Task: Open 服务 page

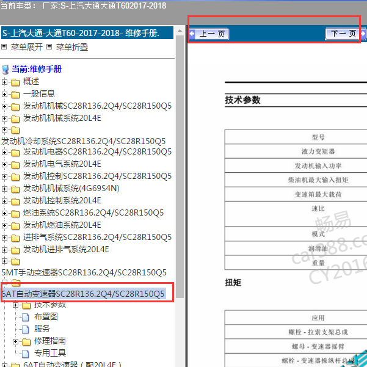Action: click(42, 329)
